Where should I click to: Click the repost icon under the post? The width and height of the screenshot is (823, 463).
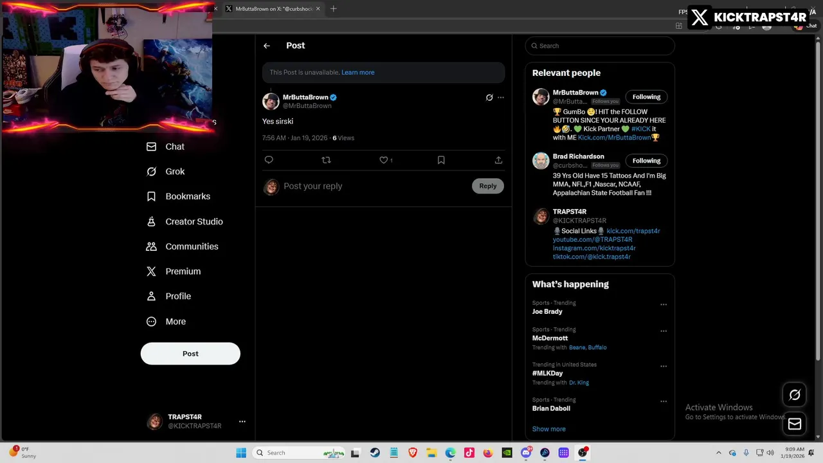(x=326, y=160)
